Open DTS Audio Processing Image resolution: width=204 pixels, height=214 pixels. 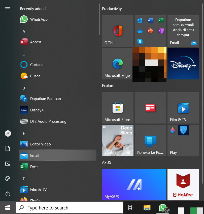[x=57, y=121]
